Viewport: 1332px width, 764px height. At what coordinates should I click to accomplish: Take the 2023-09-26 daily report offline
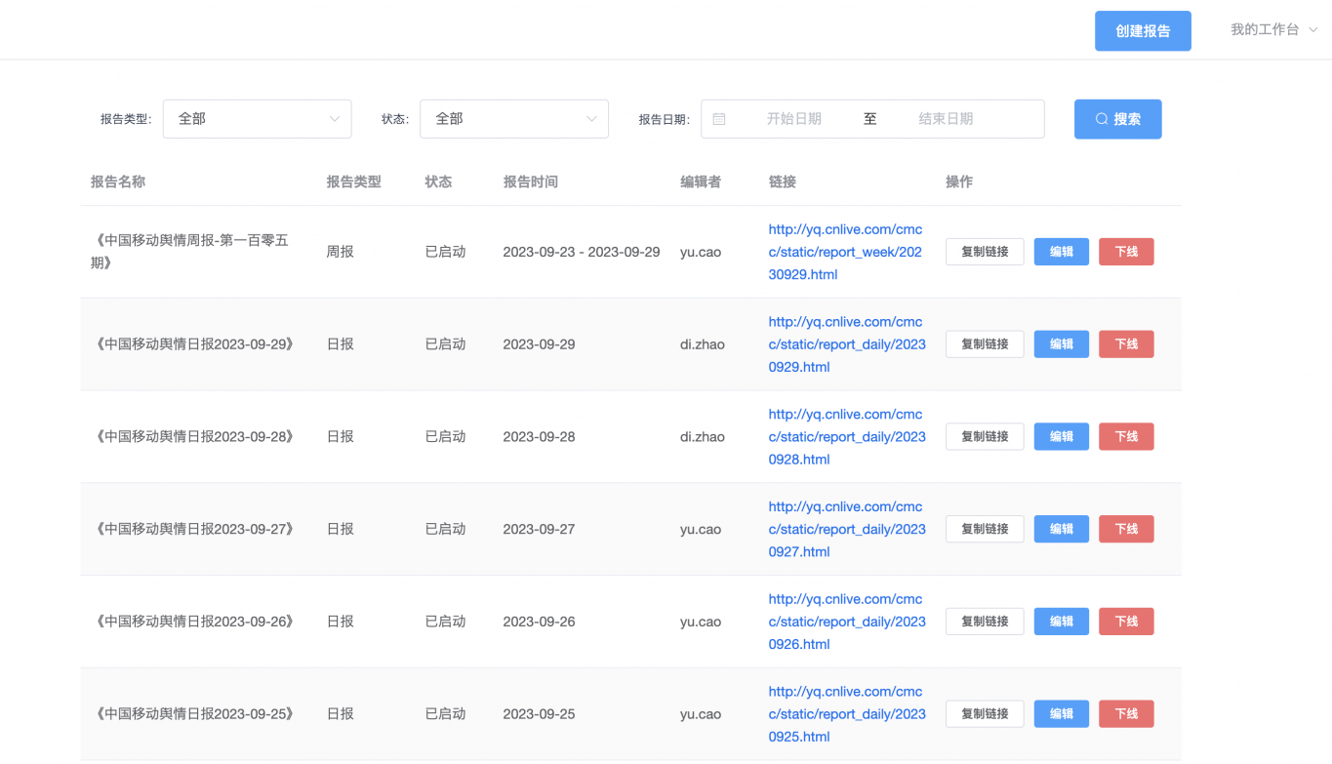[1126, 622]
